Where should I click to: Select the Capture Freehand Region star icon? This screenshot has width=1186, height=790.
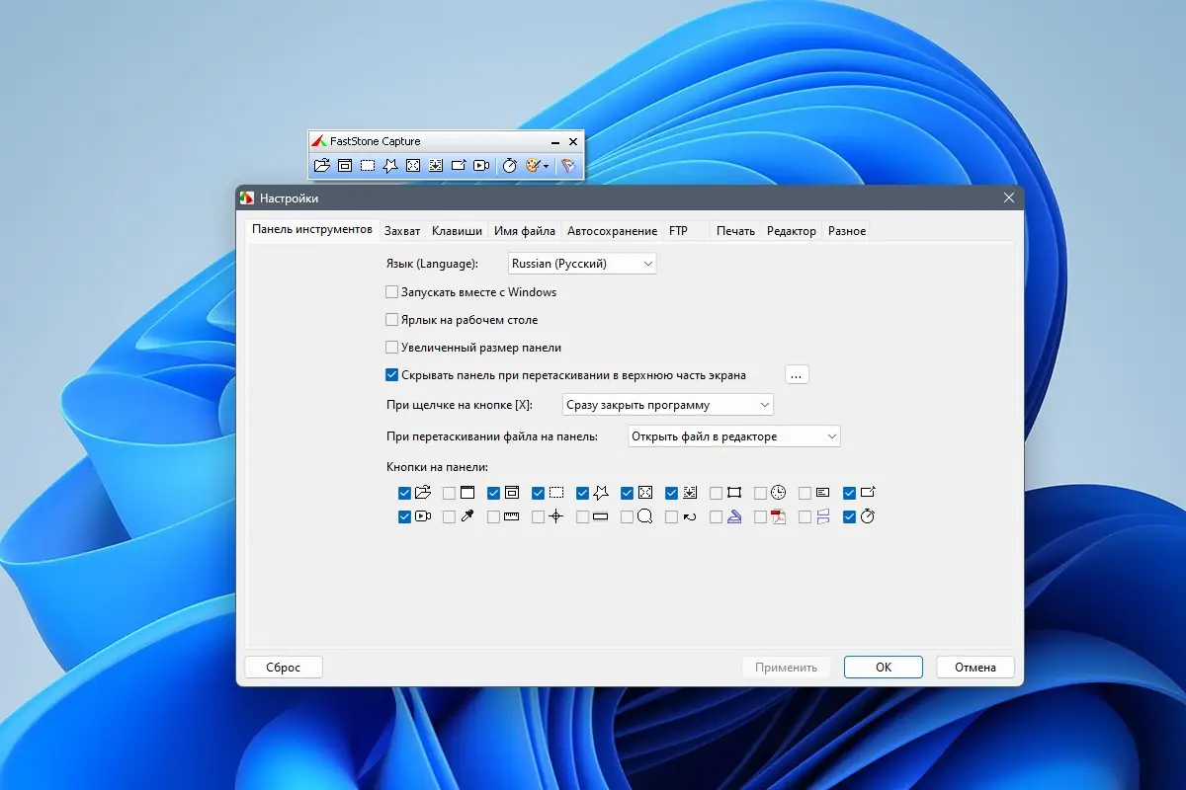tap(390, 166)
